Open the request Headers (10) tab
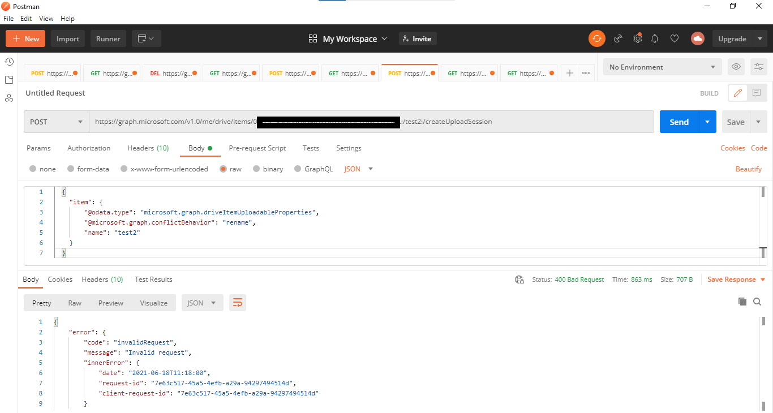773x413 pixels. 148,148
